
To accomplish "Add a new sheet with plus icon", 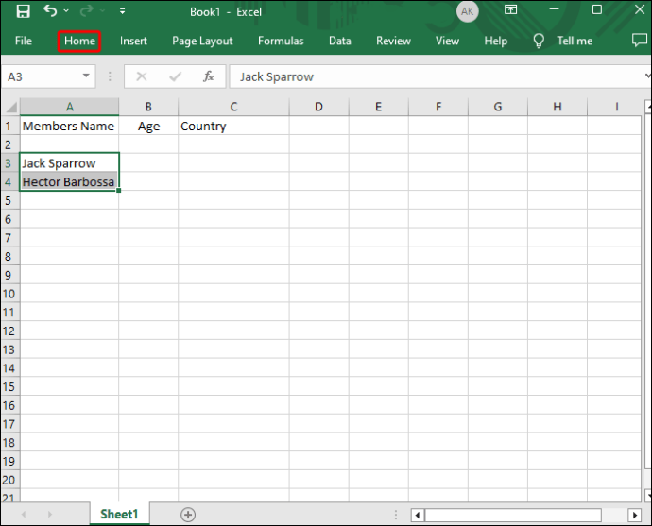I will tap(188, 515).
